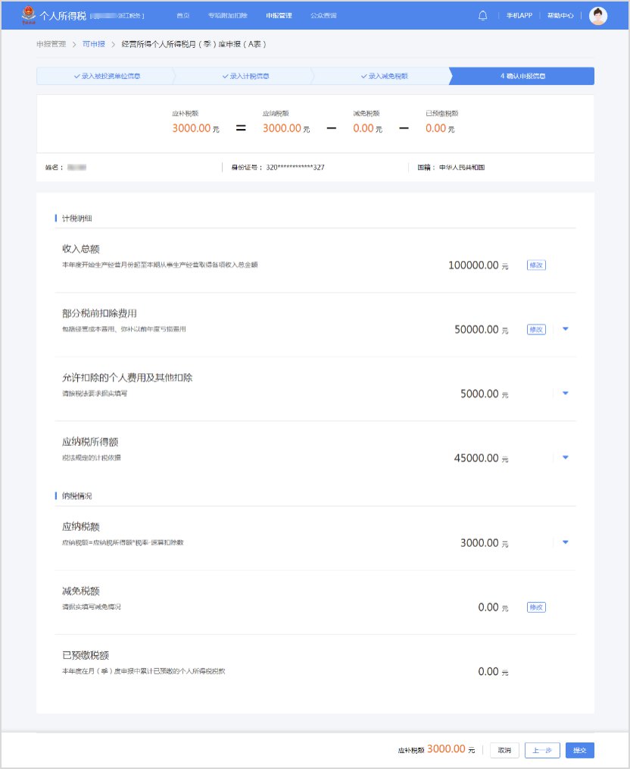Click the notification bell icon

482,15
